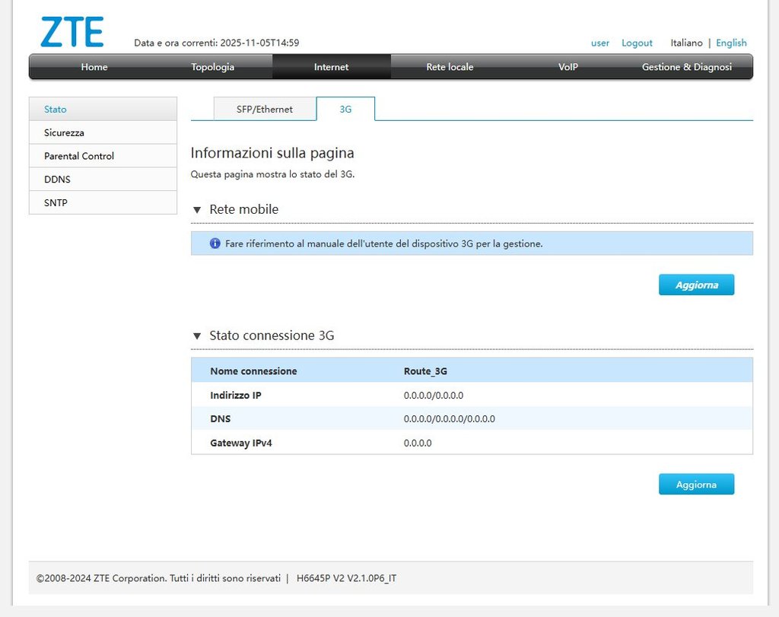Select DDNS in the sidebar
Screen dimensions: 779x617
pyautogui.click(x=57, y=180)
